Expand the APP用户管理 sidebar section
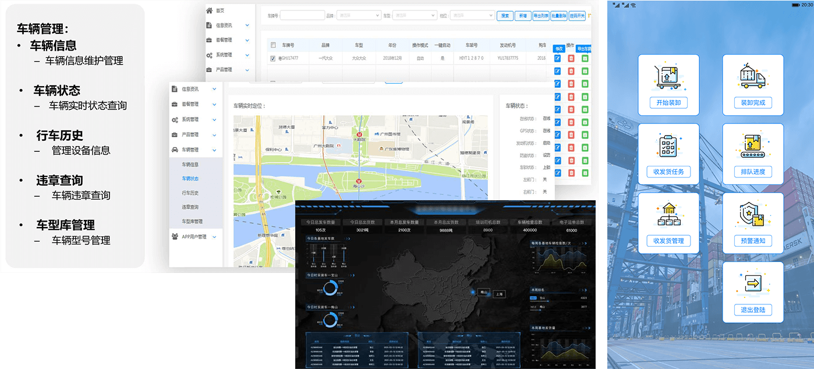814x369 pixels. (x=196, y=237)
